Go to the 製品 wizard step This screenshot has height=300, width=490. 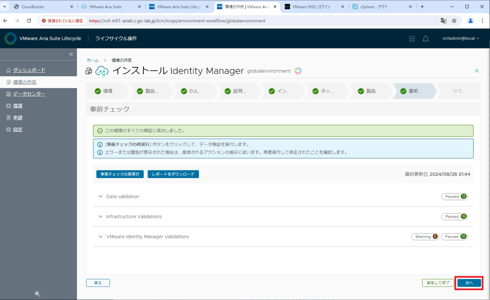[371, 91]
